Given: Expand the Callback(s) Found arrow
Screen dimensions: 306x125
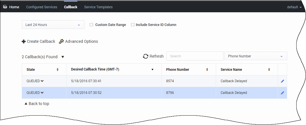Looking at the screenshot, I should (63, 57).
